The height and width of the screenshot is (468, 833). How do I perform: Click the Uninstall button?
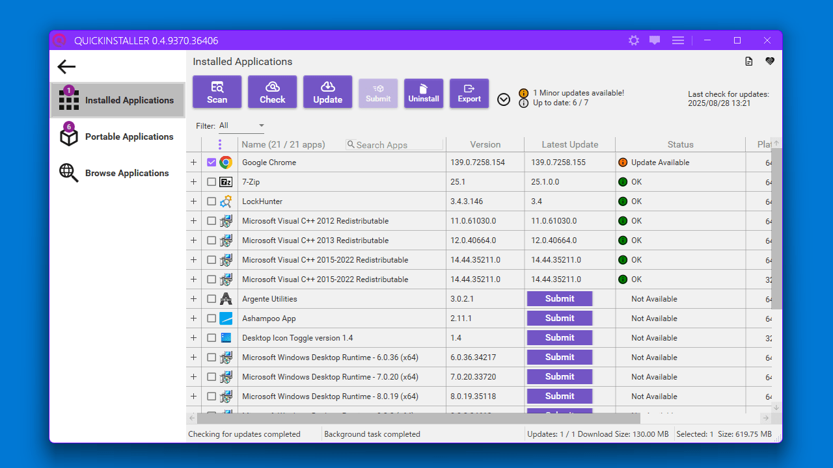pos(424,94)
